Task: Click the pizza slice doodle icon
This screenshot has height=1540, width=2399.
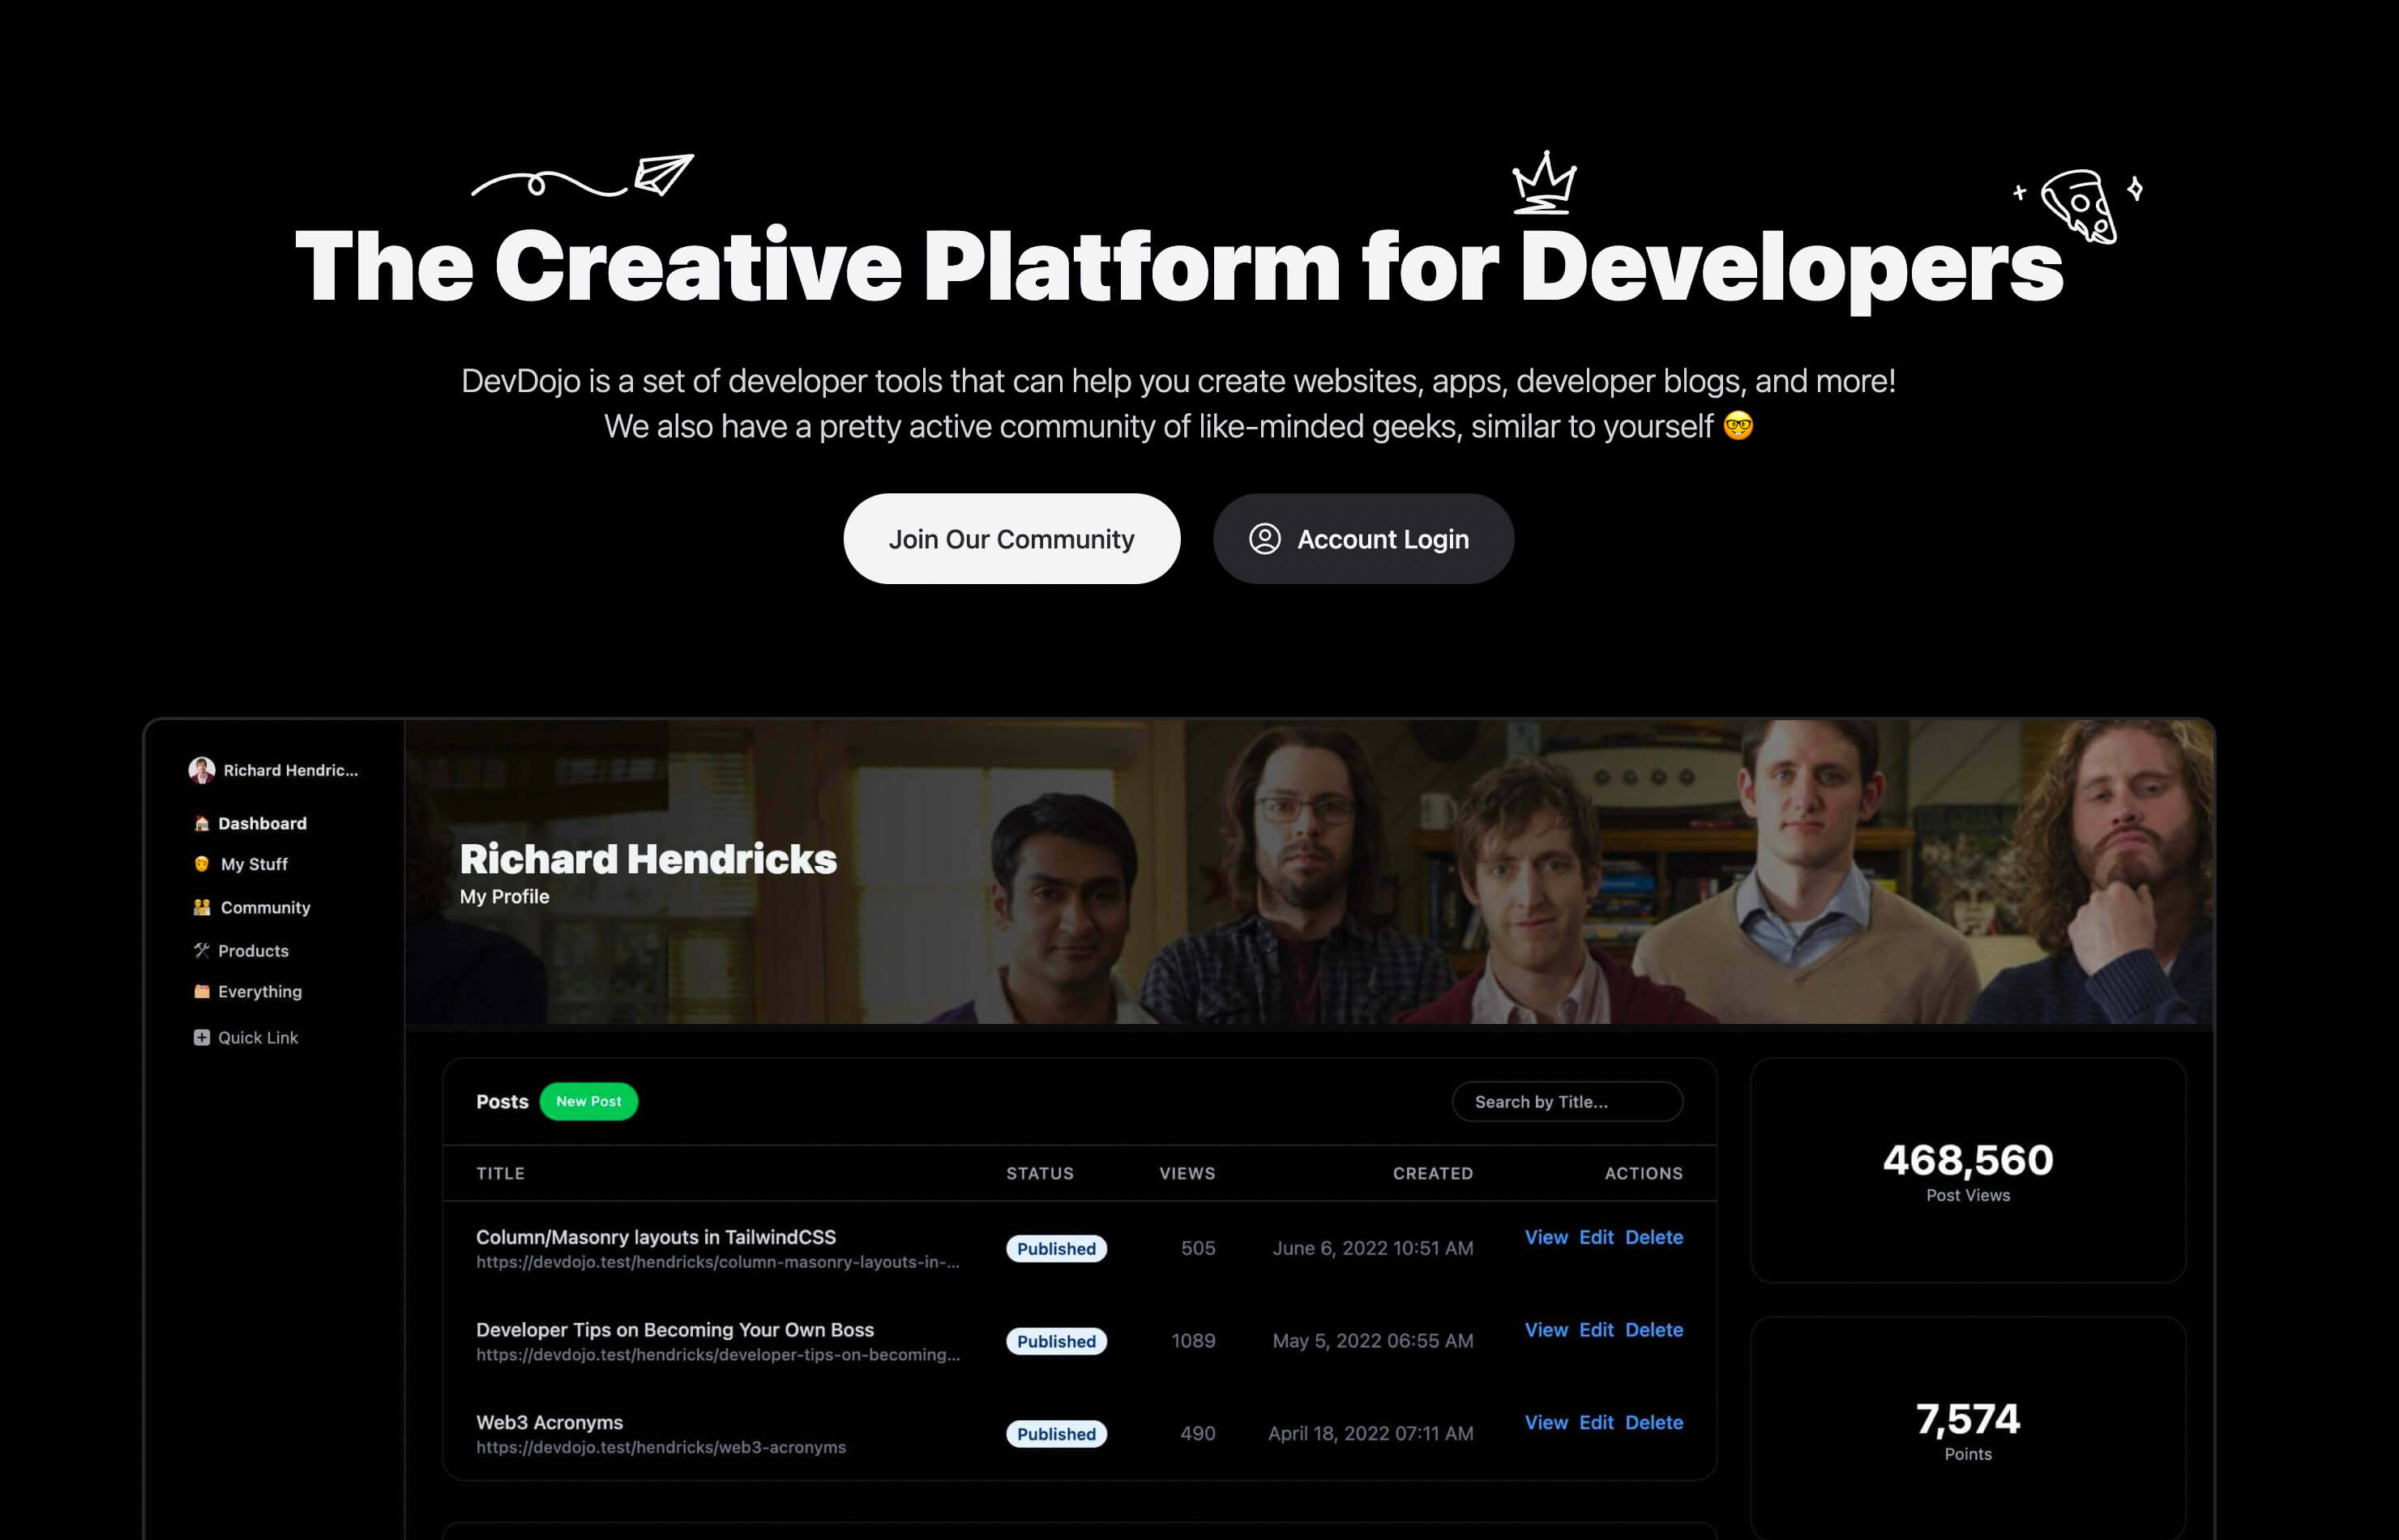Action: click(2080, 205)
